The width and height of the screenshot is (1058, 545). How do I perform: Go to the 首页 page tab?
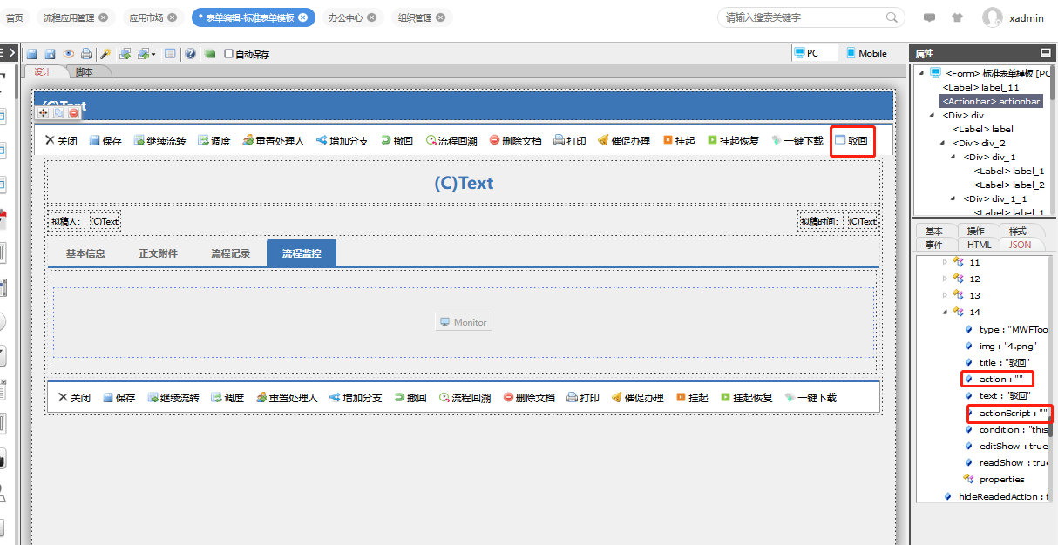tap(14, 17)
